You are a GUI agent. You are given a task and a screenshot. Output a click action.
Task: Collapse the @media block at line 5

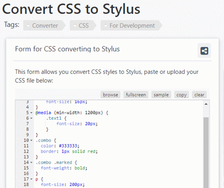click(x=31, y=113)
